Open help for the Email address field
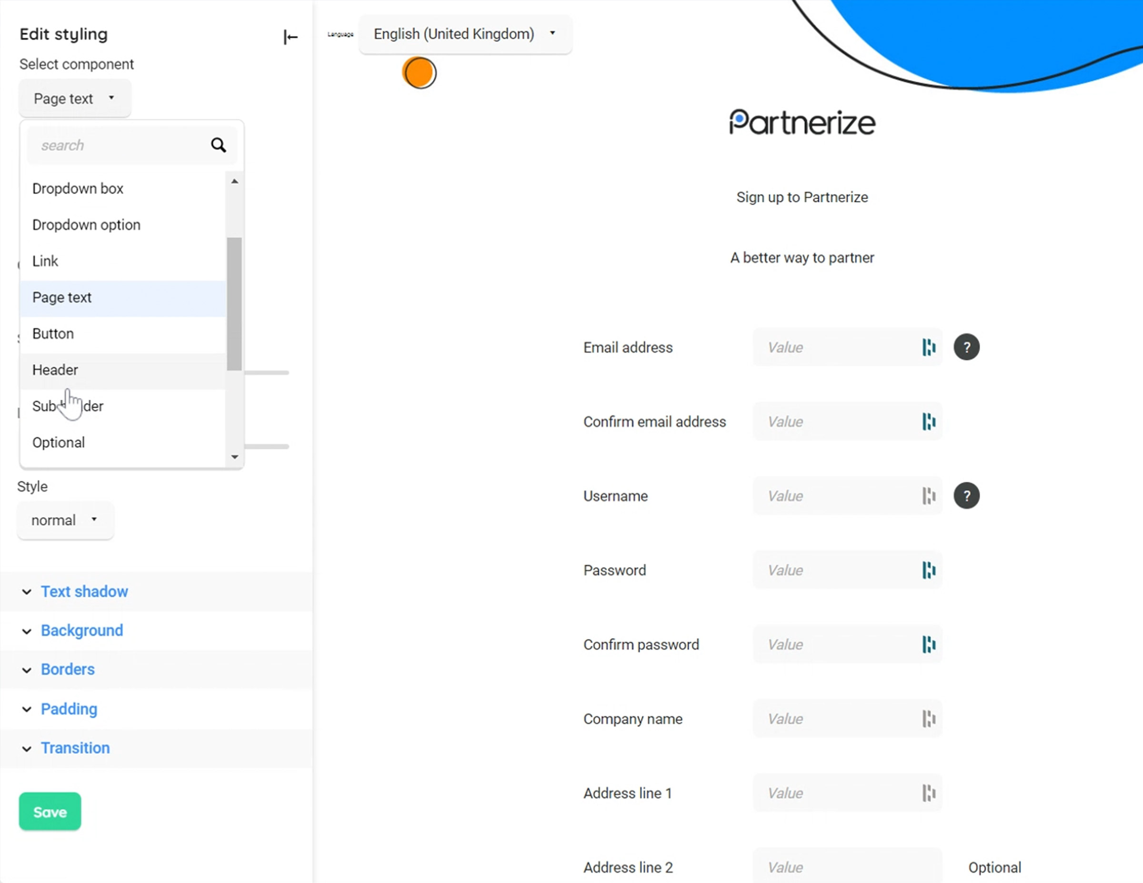1143x883 pixels. pos(967,347)
